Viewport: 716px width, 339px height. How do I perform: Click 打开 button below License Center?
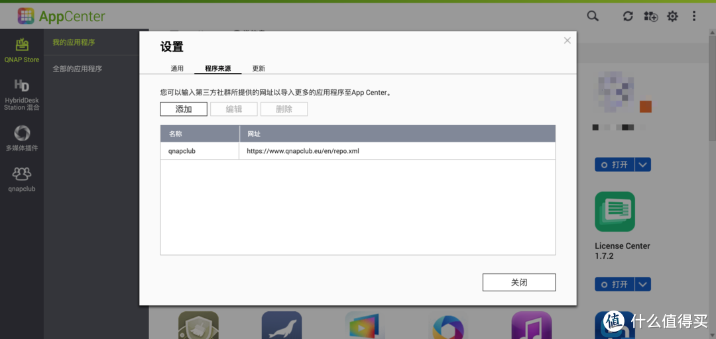(x=614, y=284)
